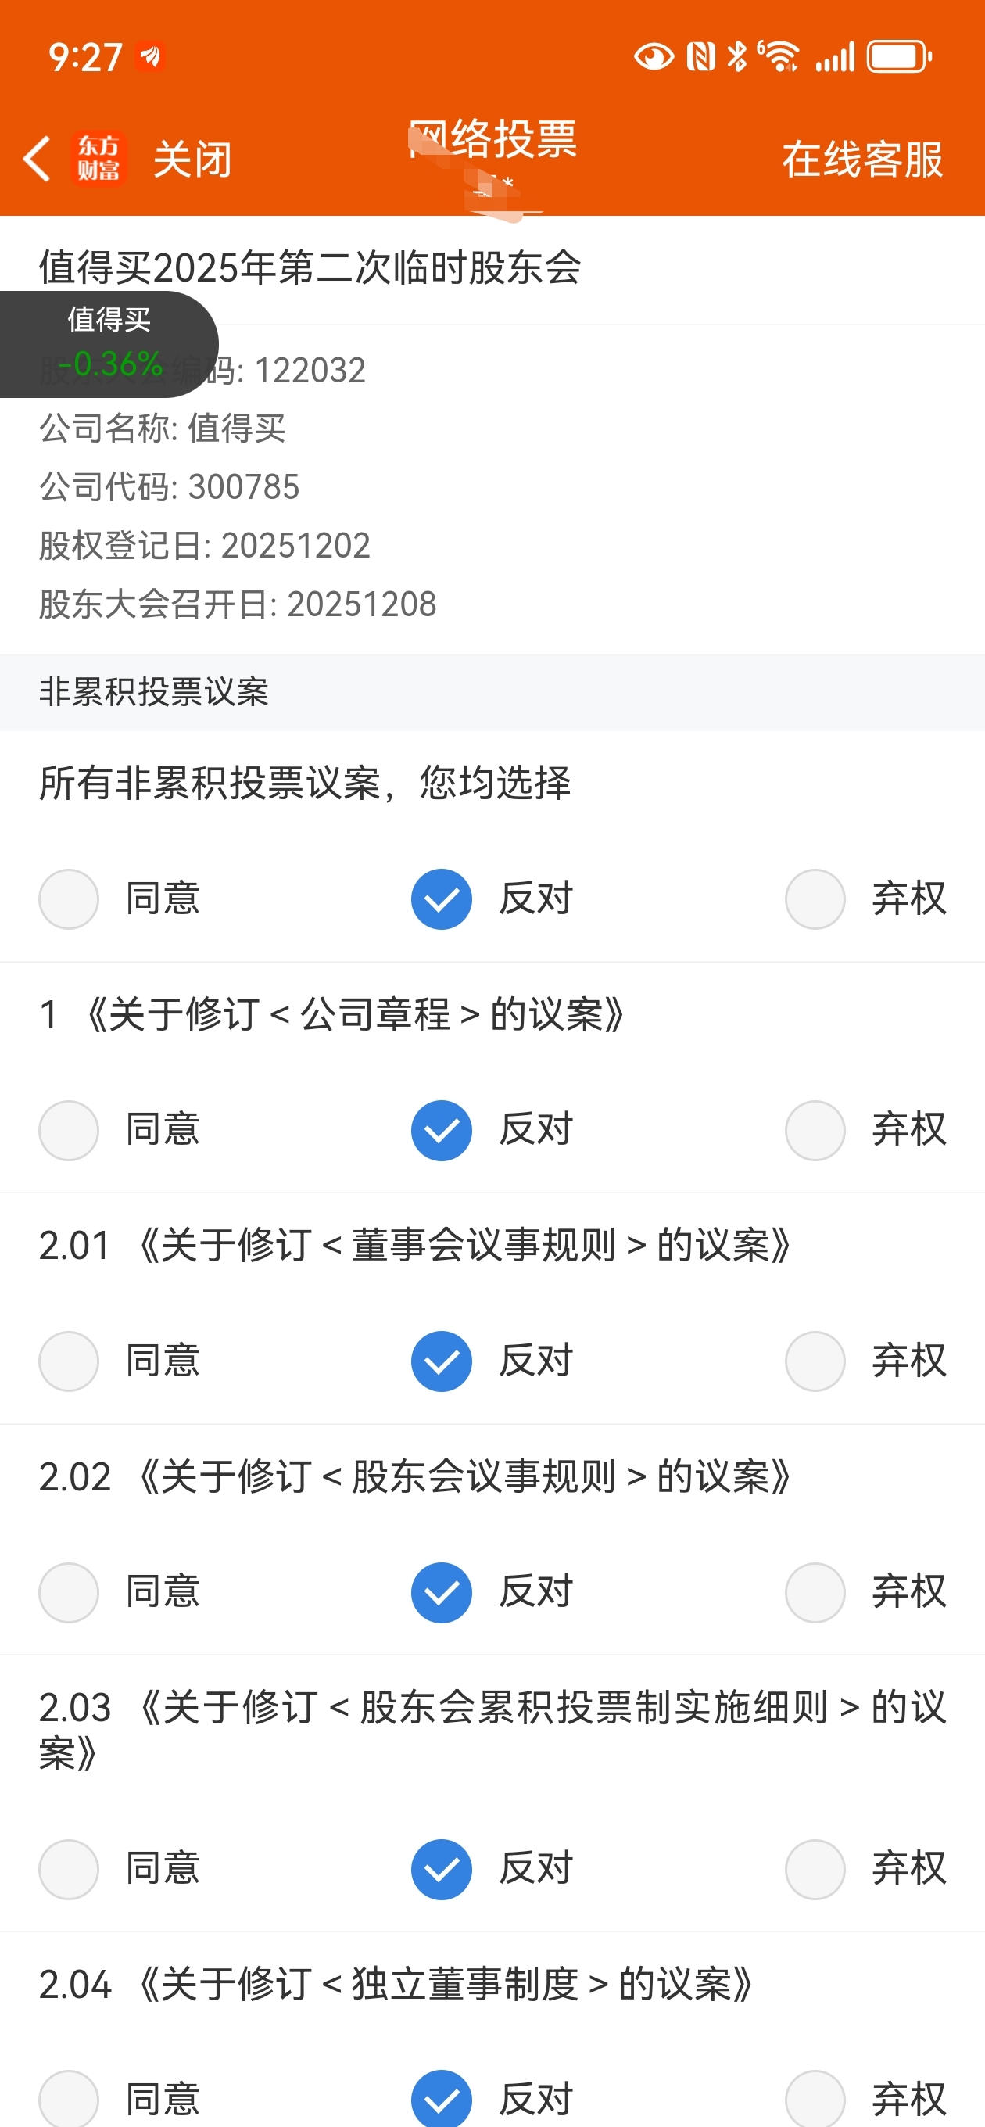The width and height of the screenshot is (985, 2127).
Task: Tap the 东方财富 logo icon
Action: point(99,159)
